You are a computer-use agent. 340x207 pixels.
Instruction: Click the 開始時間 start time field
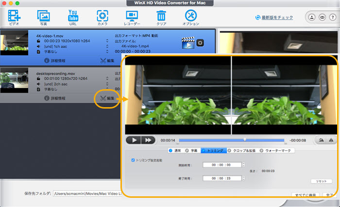tap(222, 165)
